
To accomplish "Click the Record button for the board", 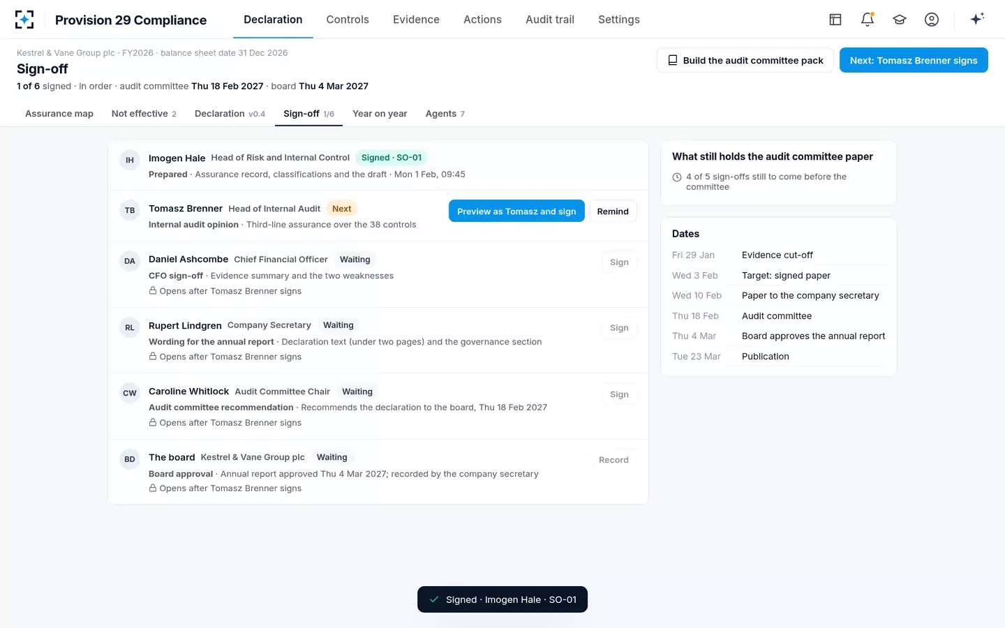I will [x=613, y=460].
